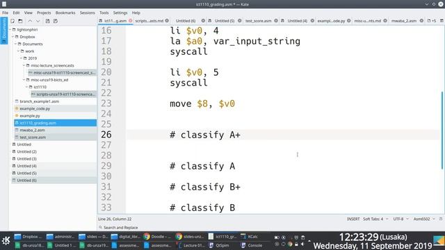Image resolution: width=445 pixels, height=250 pixels.
Task: Click the save document toolbar icon
Action: click(48, 21)
